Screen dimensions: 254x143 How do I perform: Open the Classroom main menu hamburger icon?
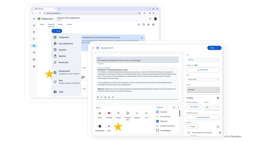pos(34,19)
